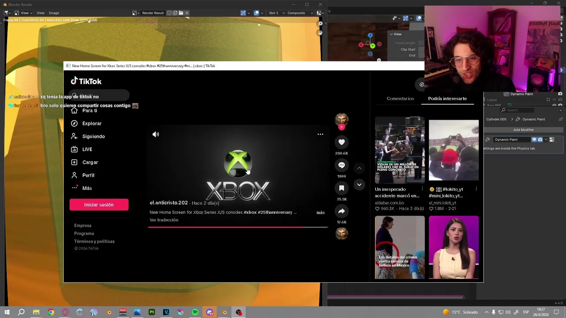Go to next video with down chevron

point(359,185)
